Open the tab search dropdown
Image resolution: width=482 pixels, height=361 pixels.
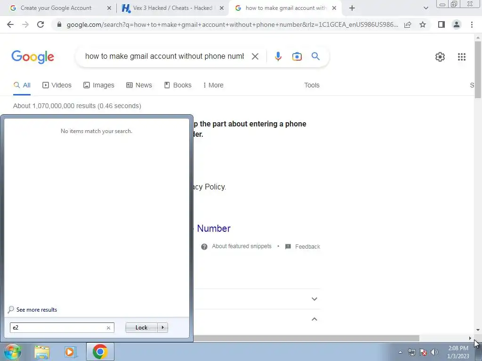click(426, 8)
